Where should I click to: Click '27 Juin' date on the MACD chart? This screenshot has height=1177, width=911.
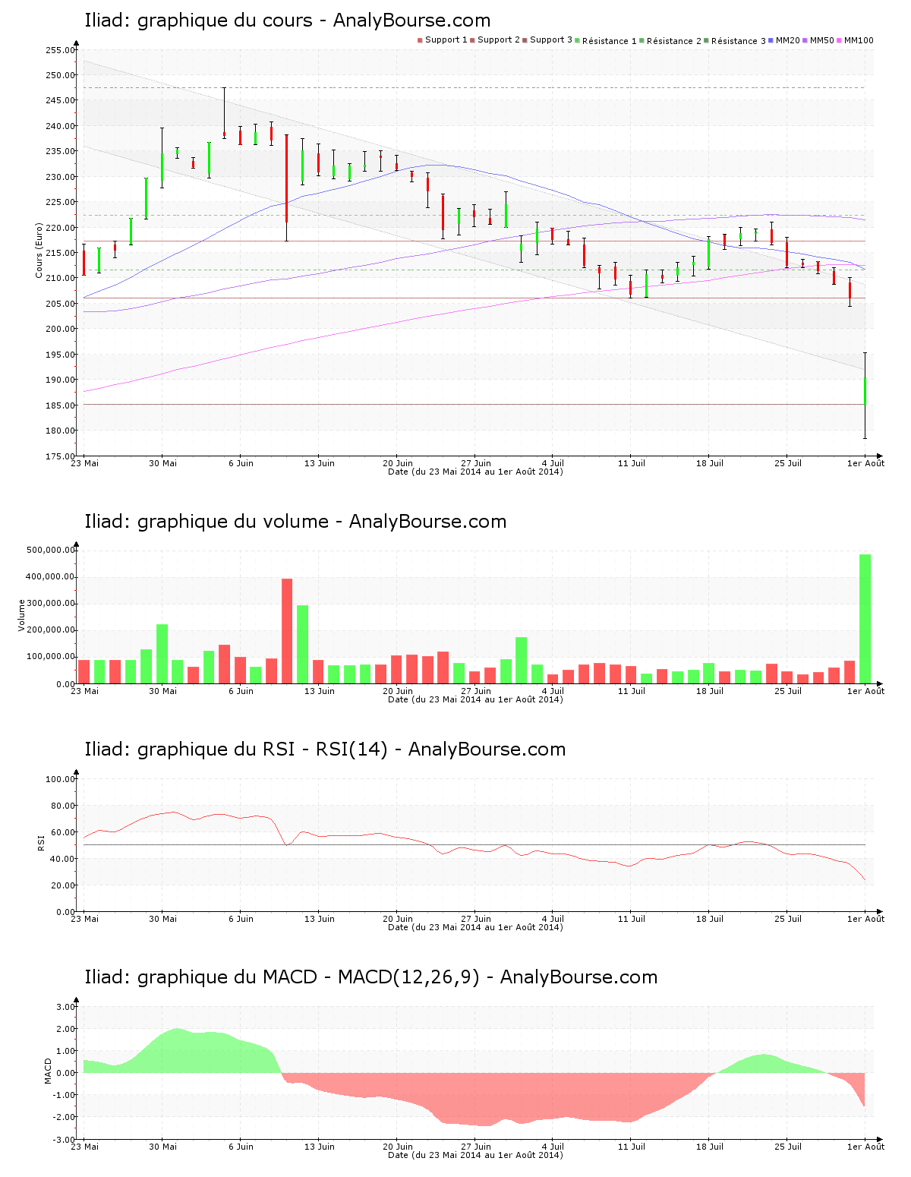(476, 1147)
